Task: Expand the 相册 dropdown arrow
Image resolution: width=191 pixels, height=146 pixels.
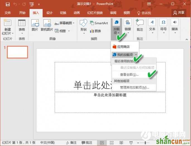Action: (69, 31)
